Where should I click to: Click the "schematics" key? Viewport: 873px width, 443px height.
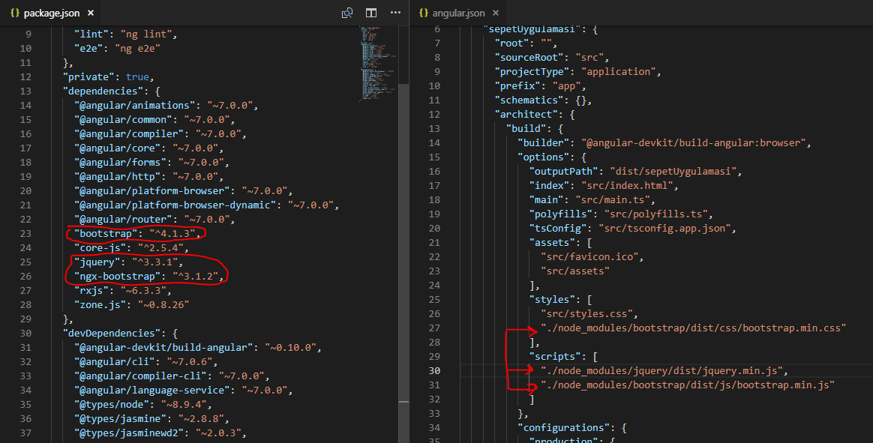coord(529,100)
